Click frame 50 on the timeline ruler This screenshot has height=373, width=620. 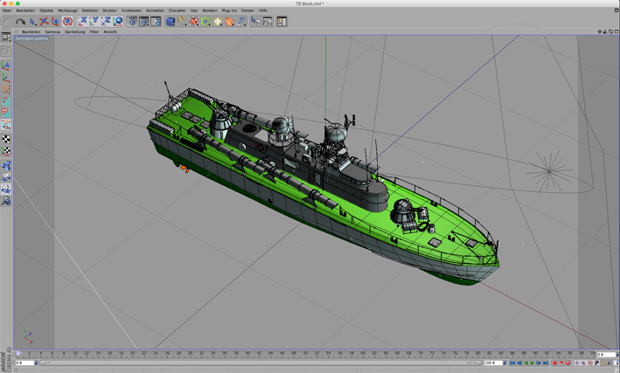coord(305,353)
